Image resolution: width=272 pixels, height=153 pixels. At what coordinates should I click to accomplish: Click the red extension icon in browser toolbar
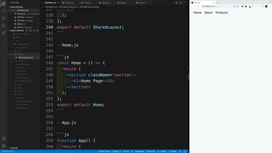point(246,6)
